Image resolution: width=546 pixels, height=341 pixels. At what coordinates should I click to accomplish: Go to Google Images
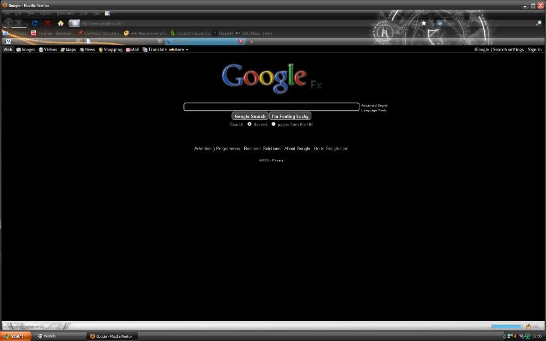26,50
